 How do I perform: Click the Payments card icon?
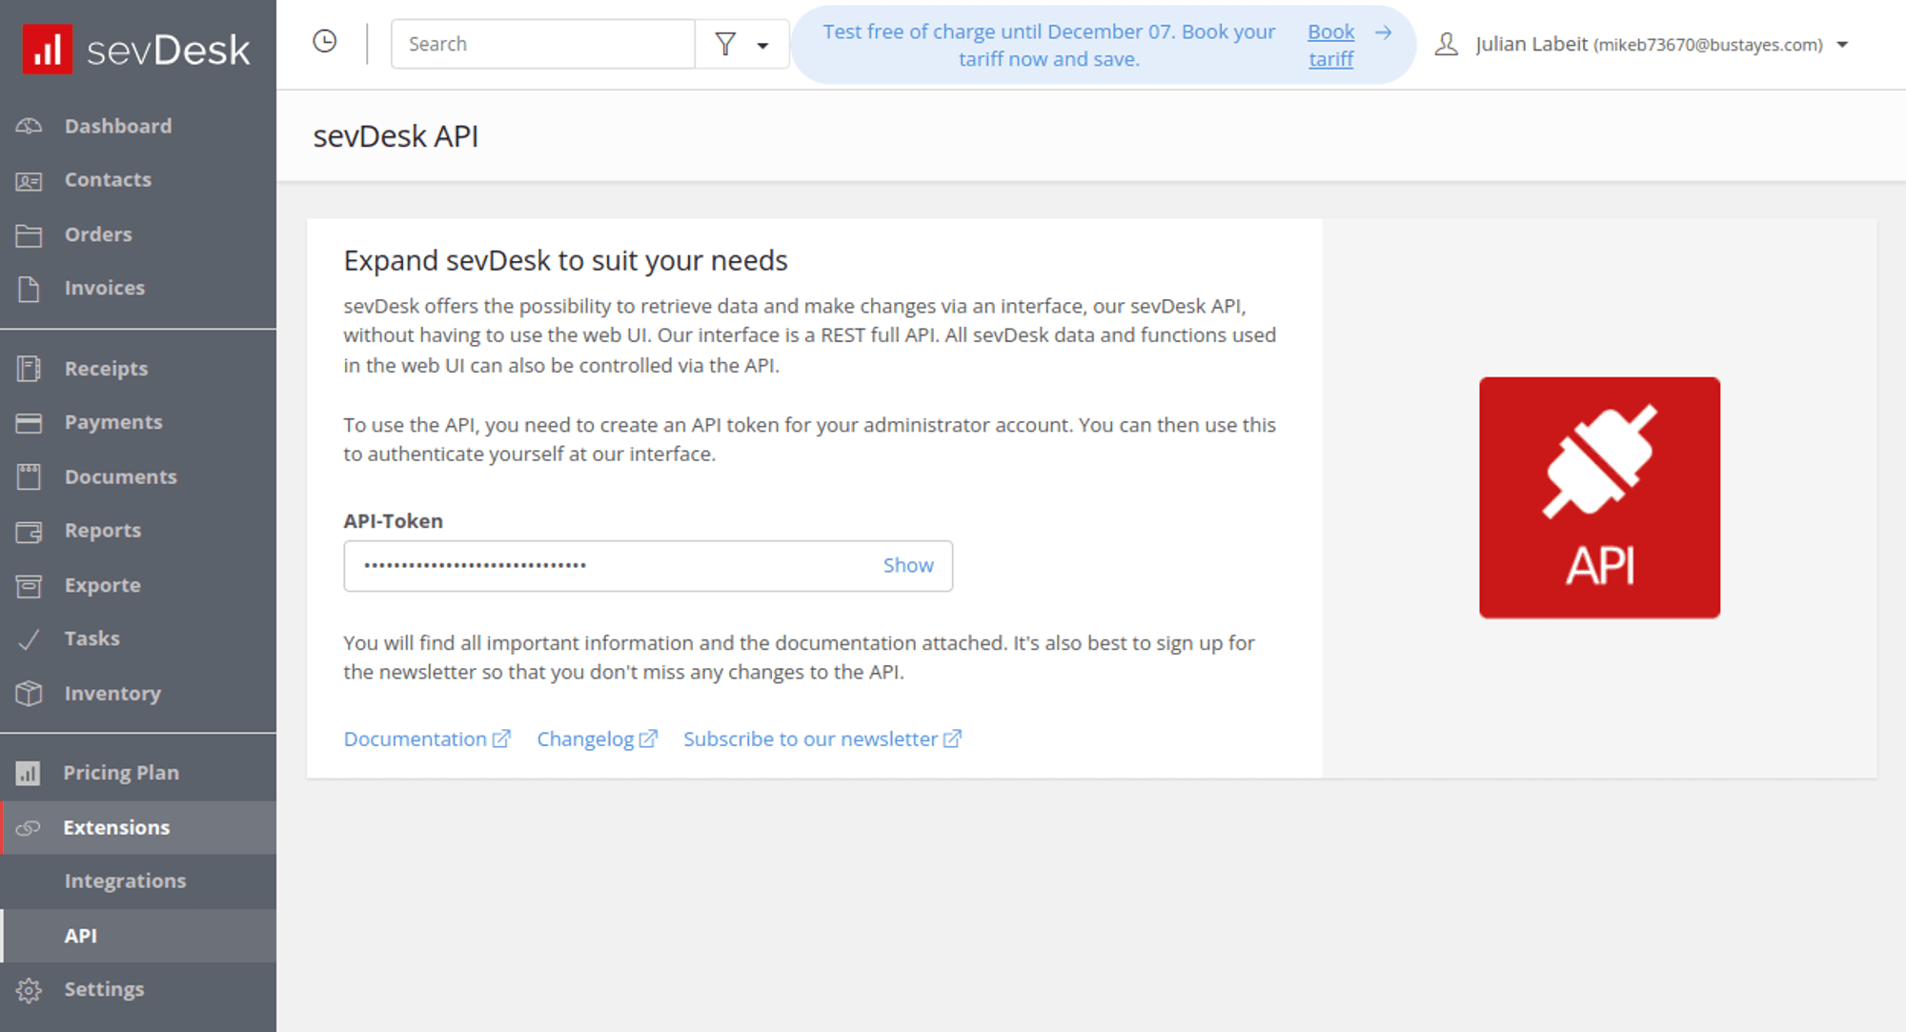coord(29,422)
